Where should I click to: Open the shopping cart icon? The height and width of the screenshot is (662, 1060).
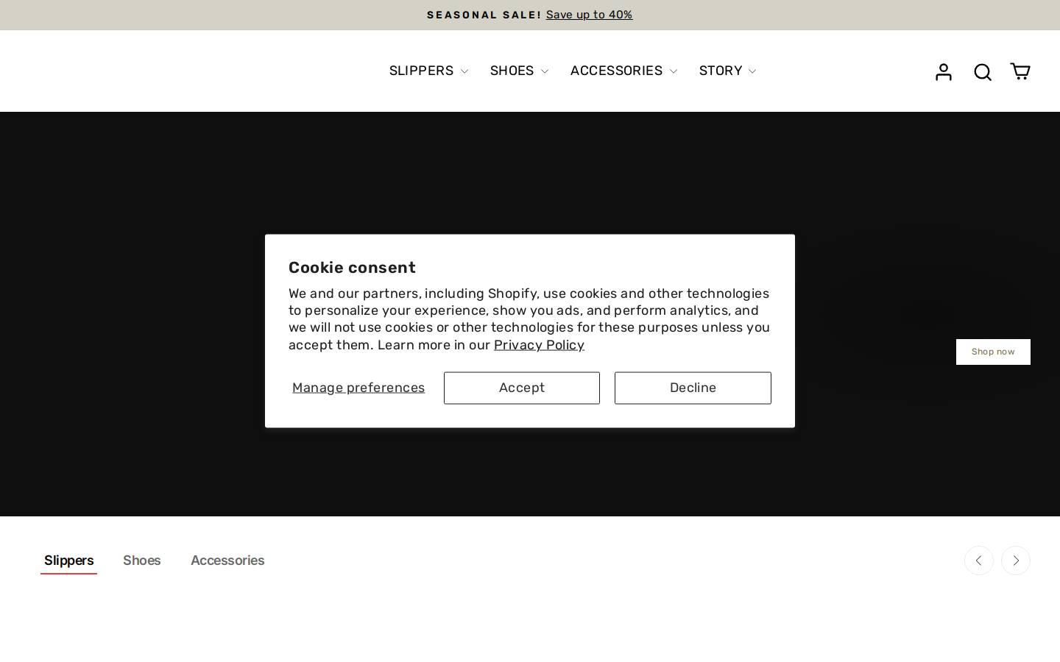(1020, 71)
